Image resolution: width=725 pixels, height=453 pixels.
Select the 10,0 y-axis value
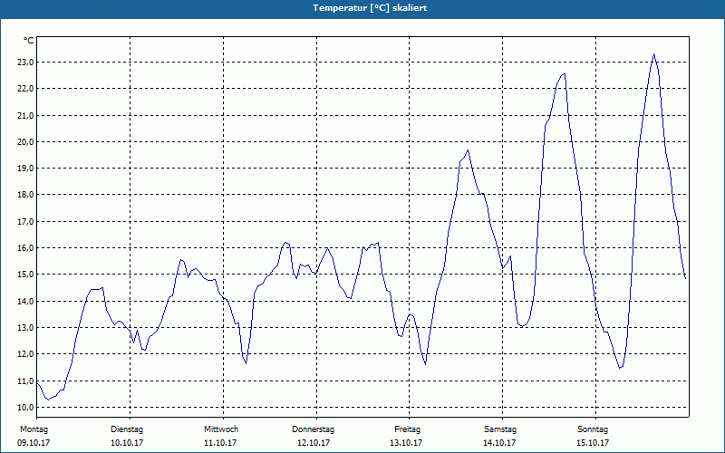(25, 408)
